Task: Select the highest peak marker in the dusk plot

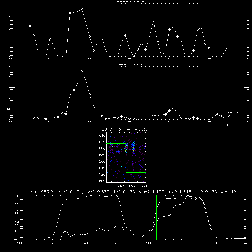Action: pyautogui.click(x=82, y=71)
